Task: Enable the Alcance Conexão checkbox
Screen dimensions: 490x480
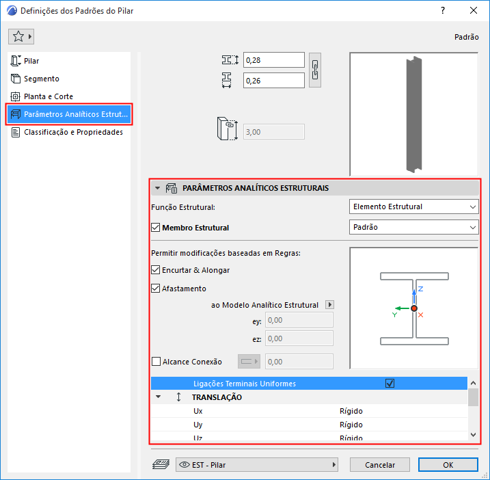Action: [x=156, y=362]
